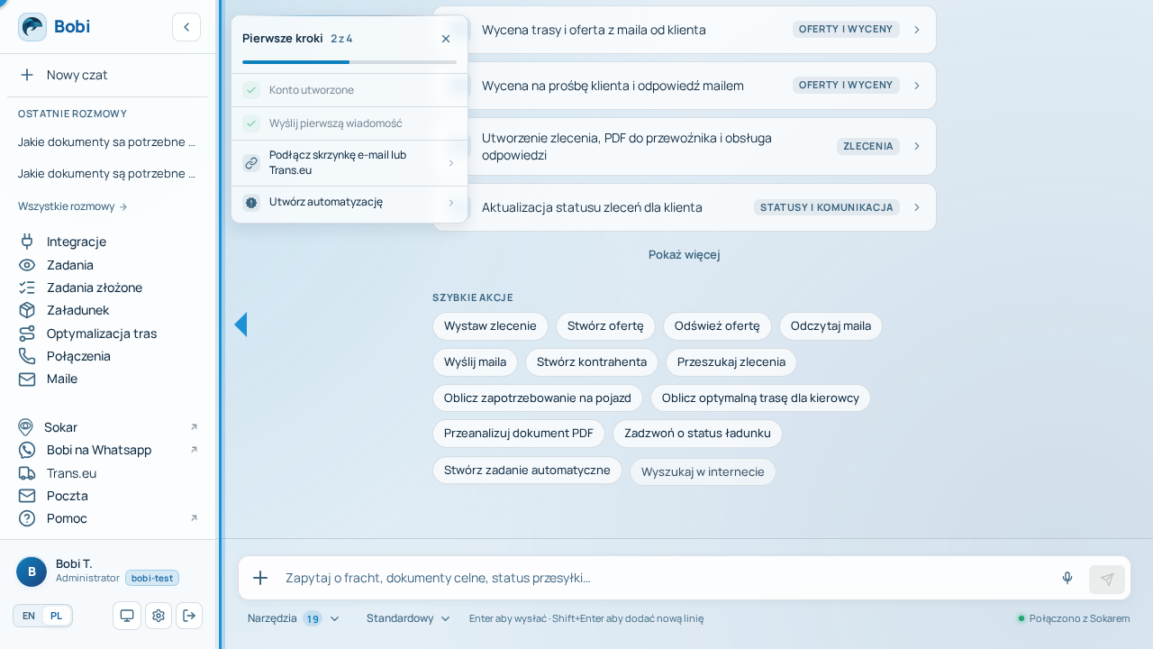Switch language to PL
The width and height of the screenshot is (1153, 649).
[56, 616]
